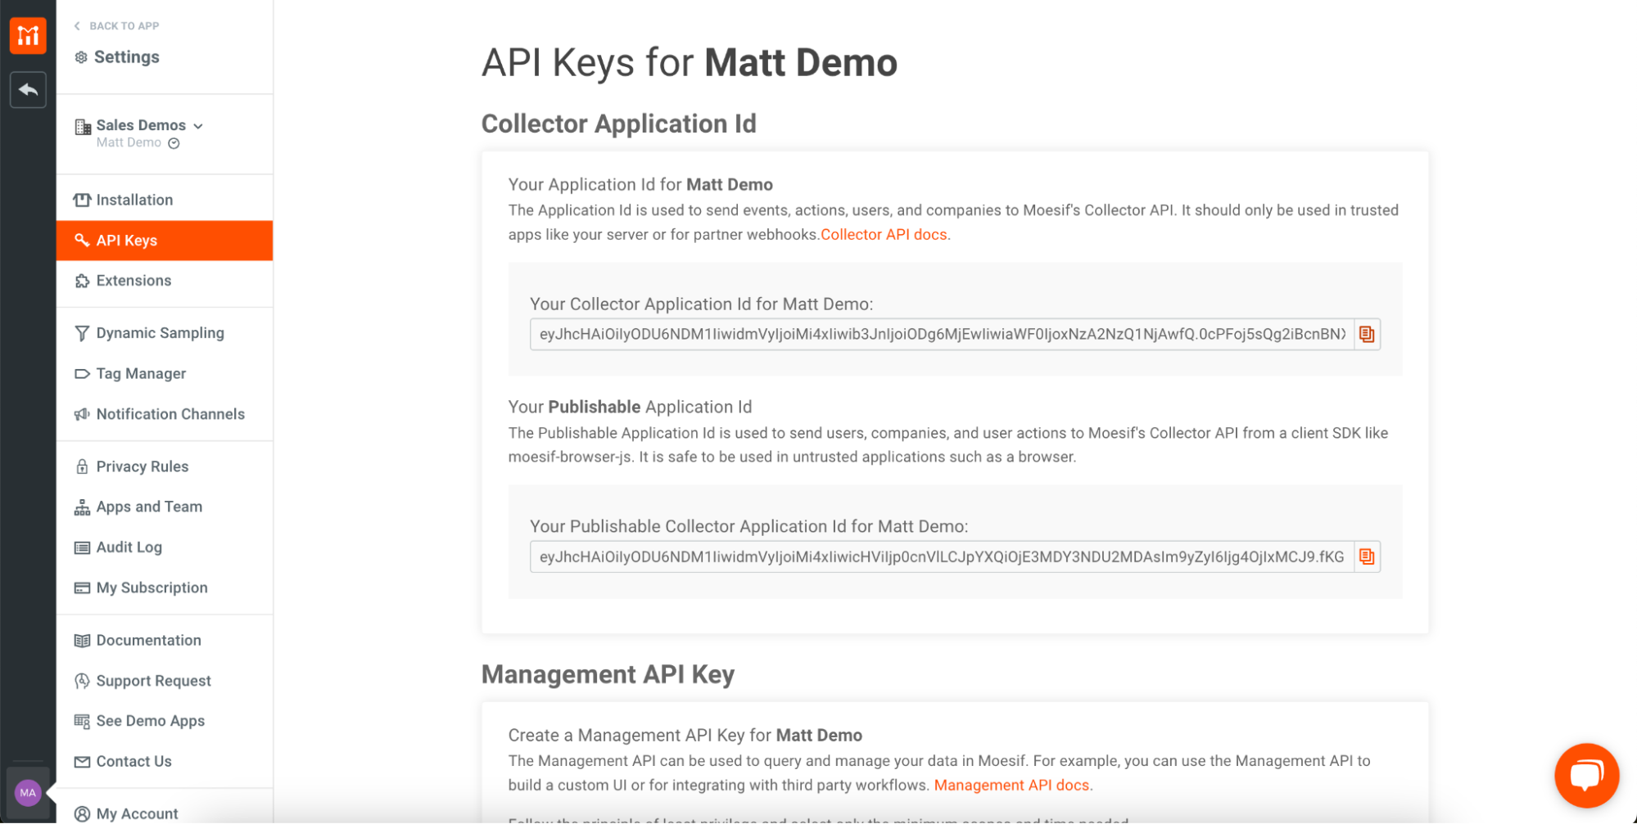Click the Moesif logo icon
This screenshot has height=824, width=1637.
(28, 35)
